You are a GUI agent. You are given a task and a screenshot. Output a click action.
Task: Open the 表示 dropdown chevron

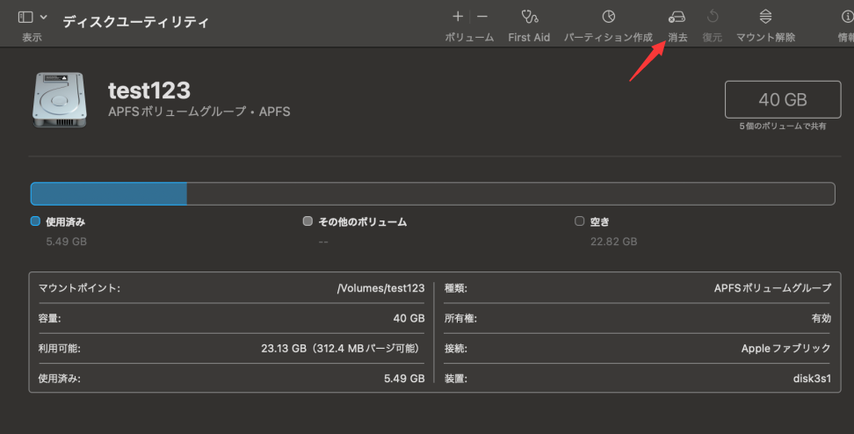pos(44,17)
